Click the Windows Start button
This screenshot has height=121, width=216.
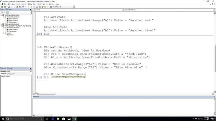pos(3,119)
